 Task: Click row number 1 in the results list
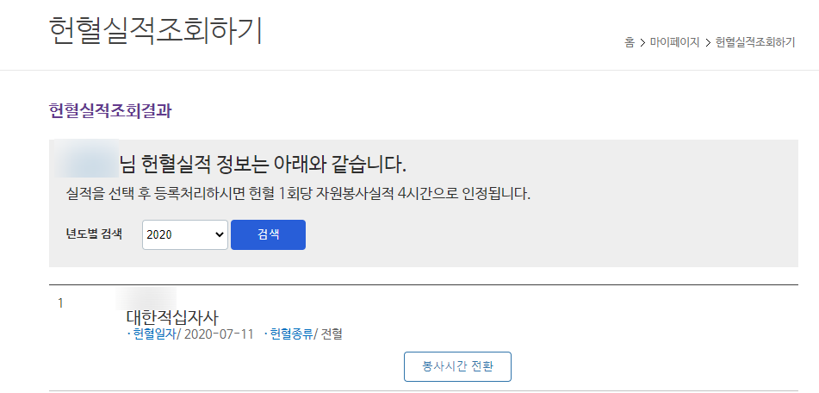pyautogui.click(x=60, y=303)
